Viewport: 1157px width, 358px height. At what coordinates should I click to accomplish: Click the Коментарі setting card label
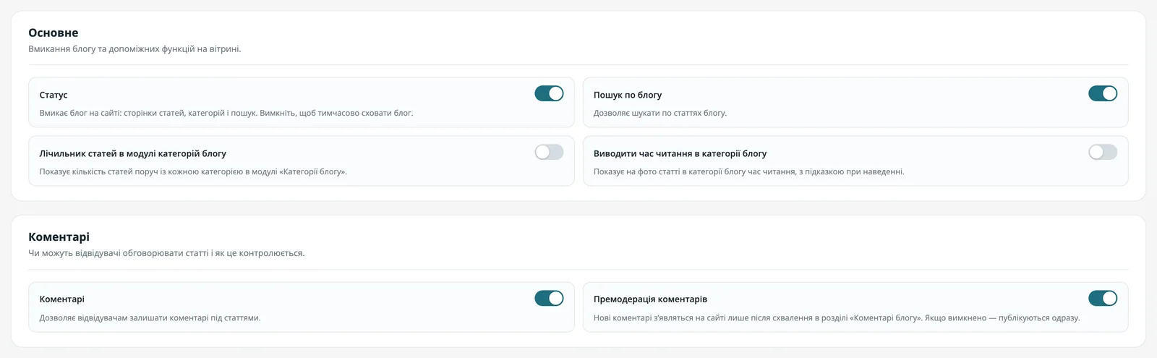(x=62, y=299)
